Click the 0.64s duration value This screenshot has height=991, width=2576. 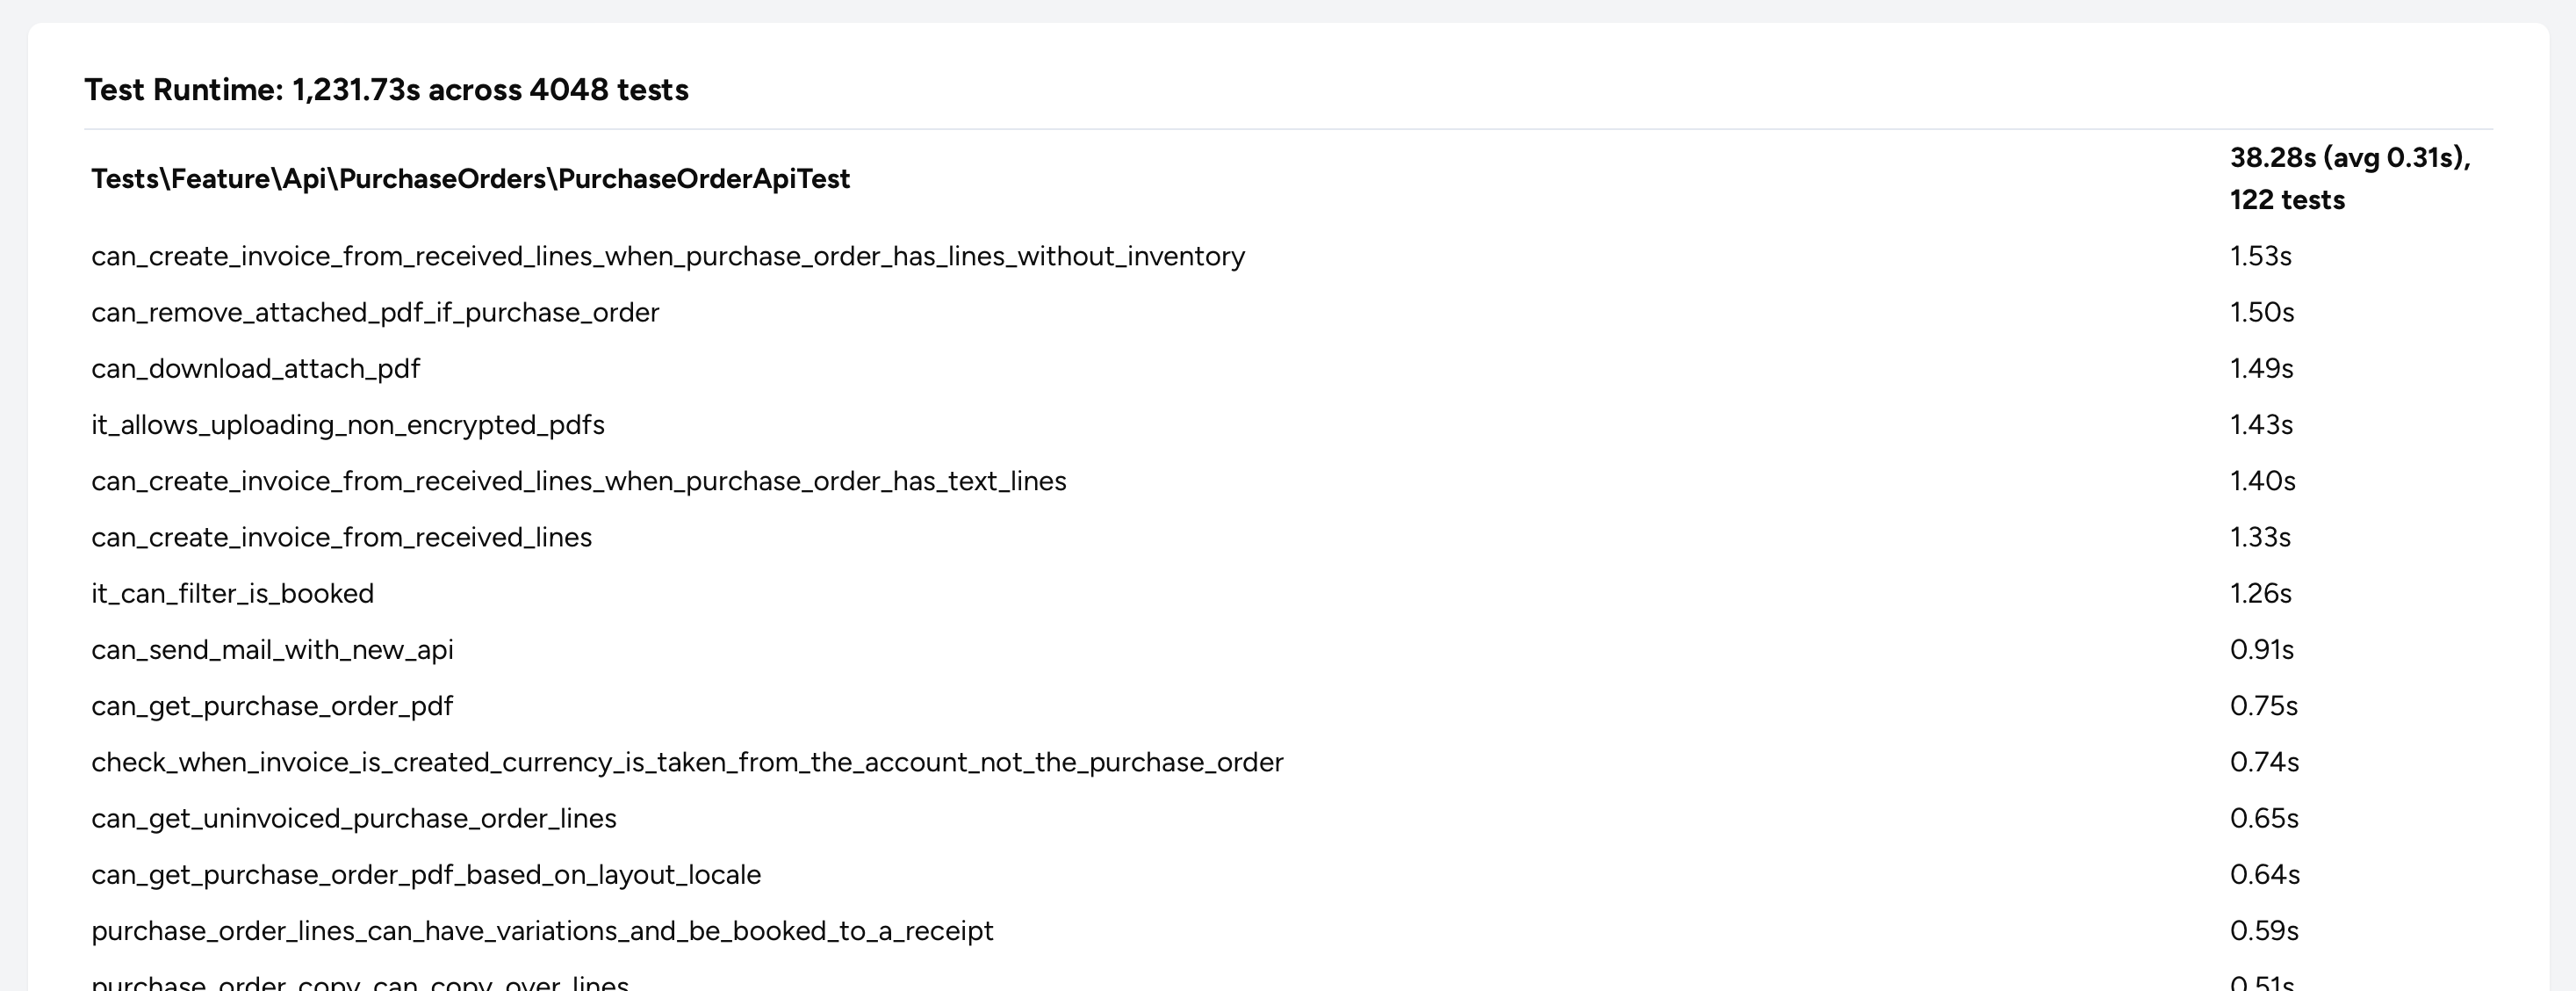pos(2264,873)
